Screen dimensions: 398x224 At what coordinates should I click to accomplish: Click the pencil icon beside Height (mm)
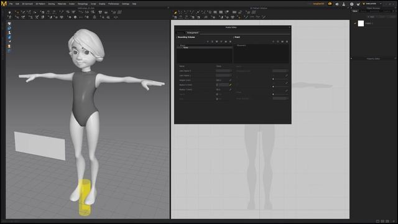(230, 80)
